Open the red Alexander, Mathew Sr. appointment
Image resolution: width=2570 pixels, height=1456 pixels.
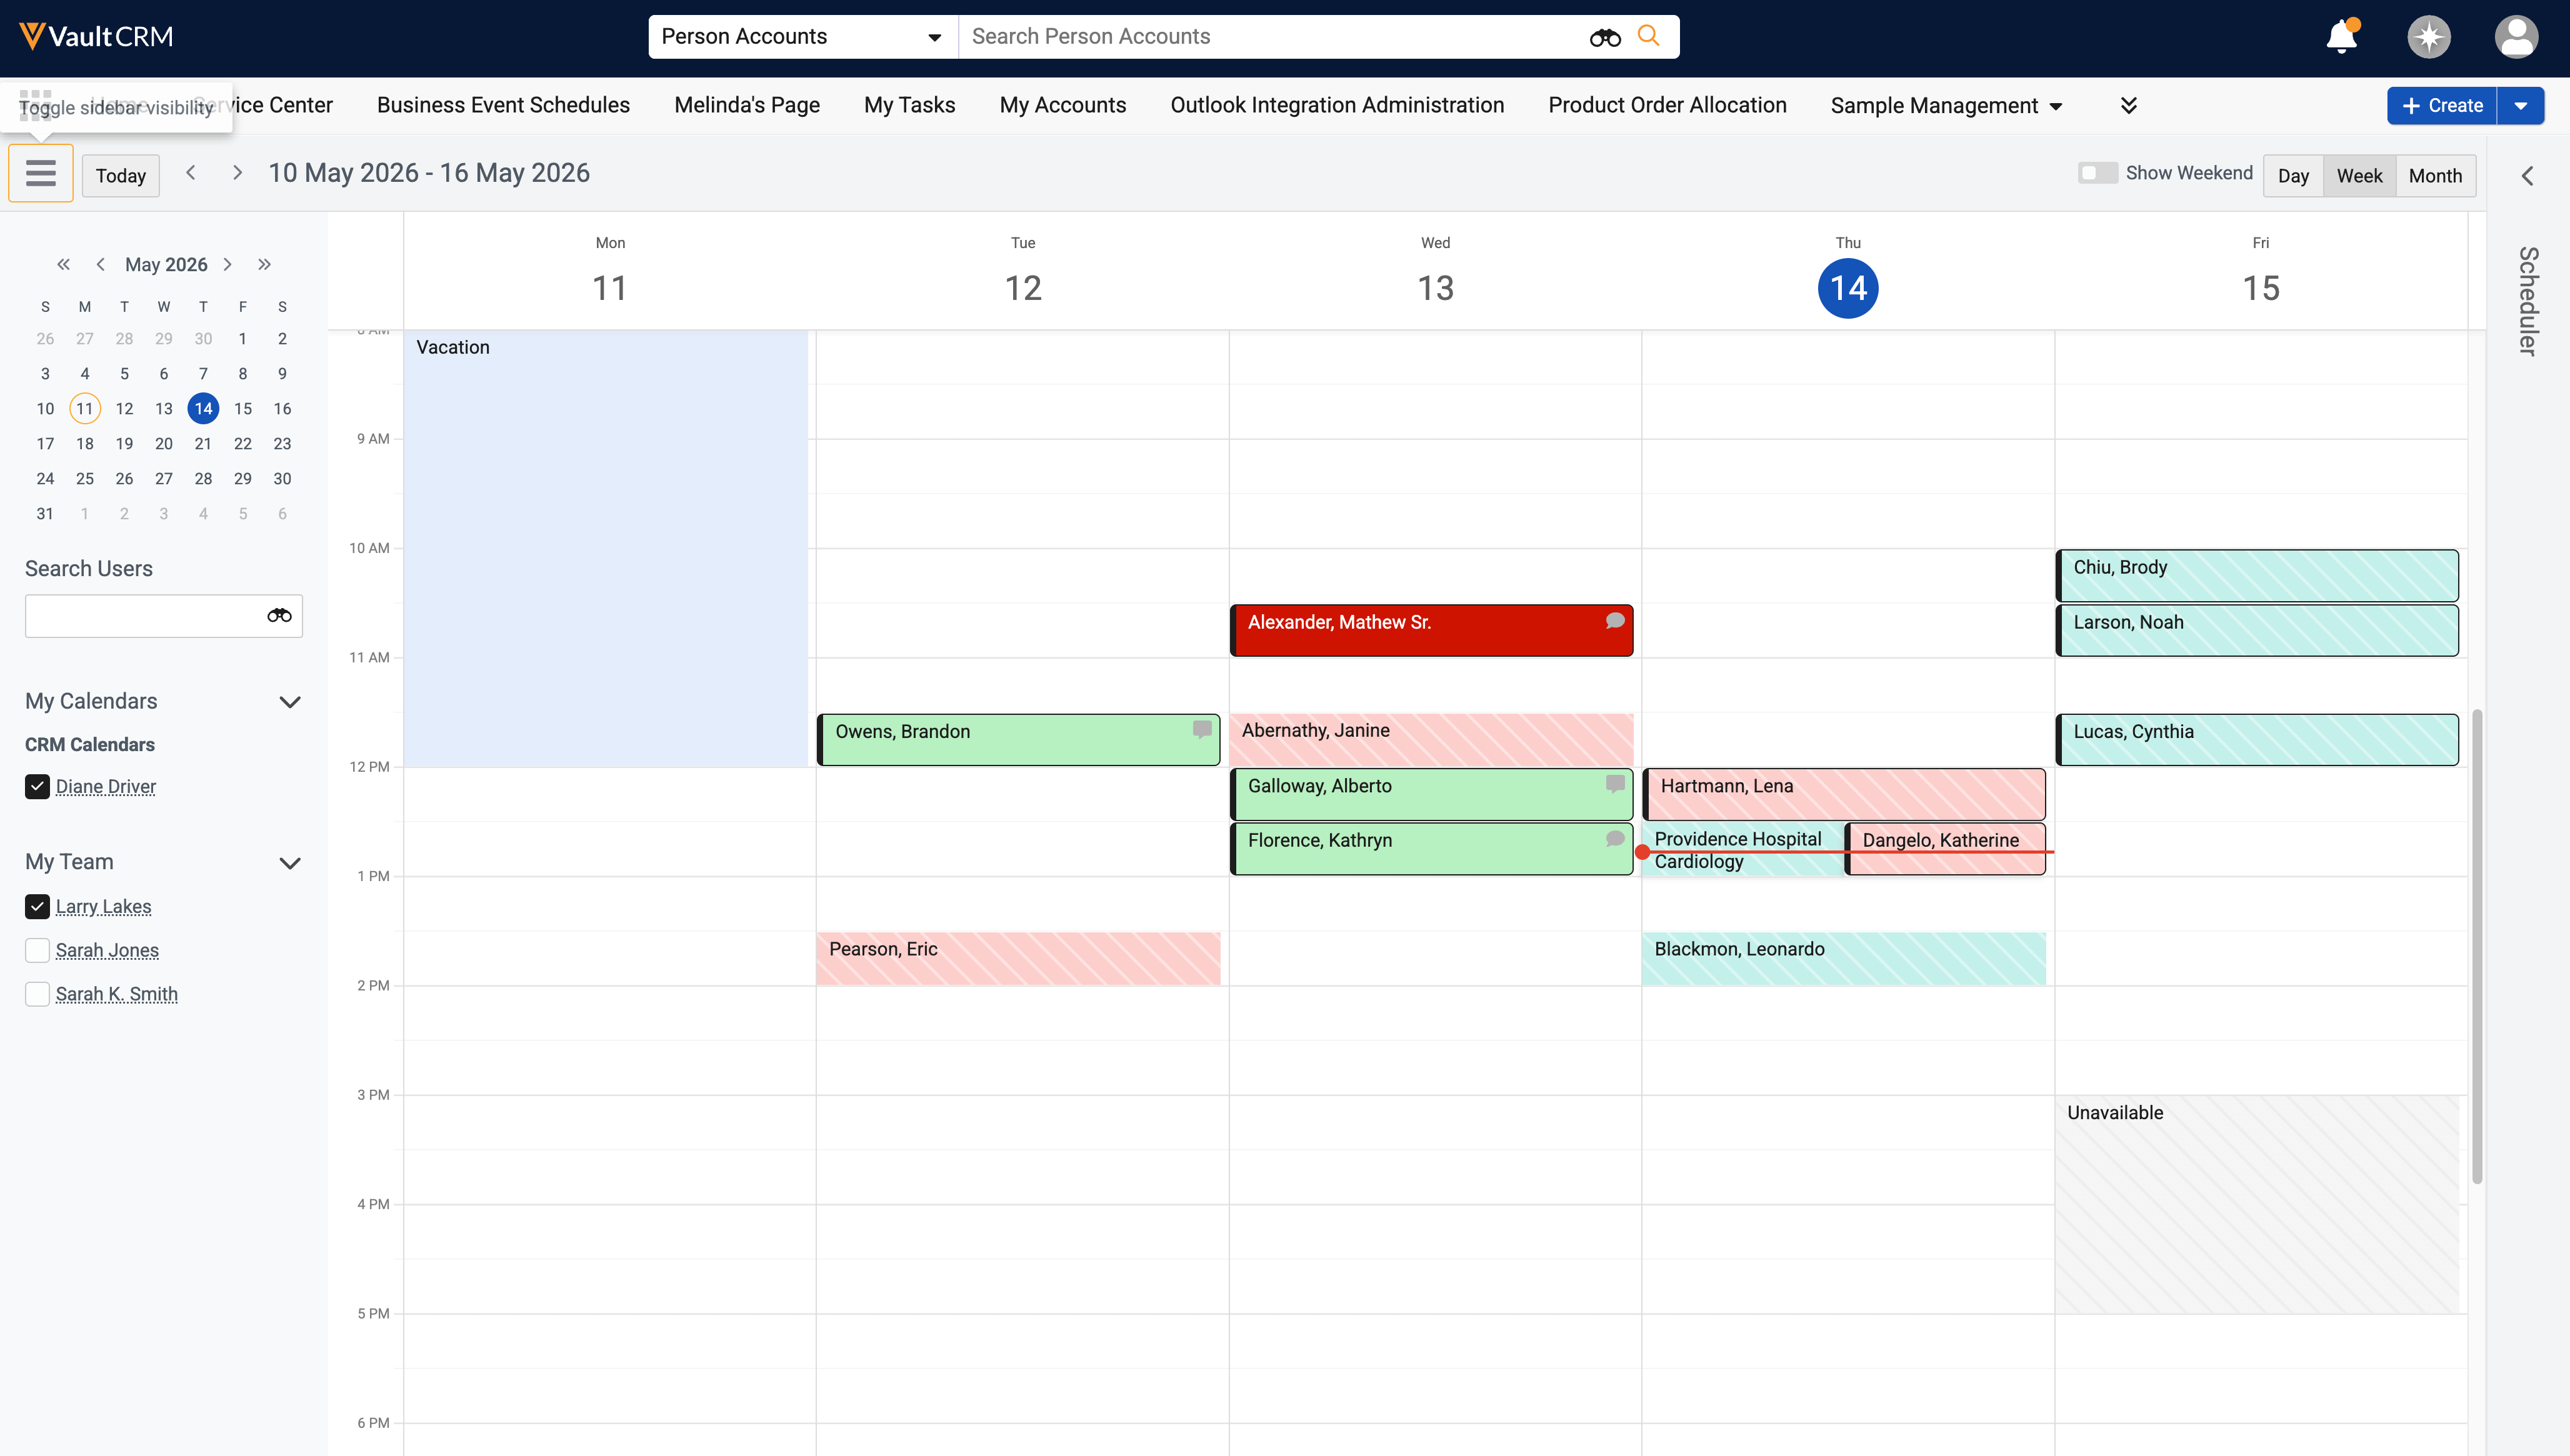[x=1431, y=630]
